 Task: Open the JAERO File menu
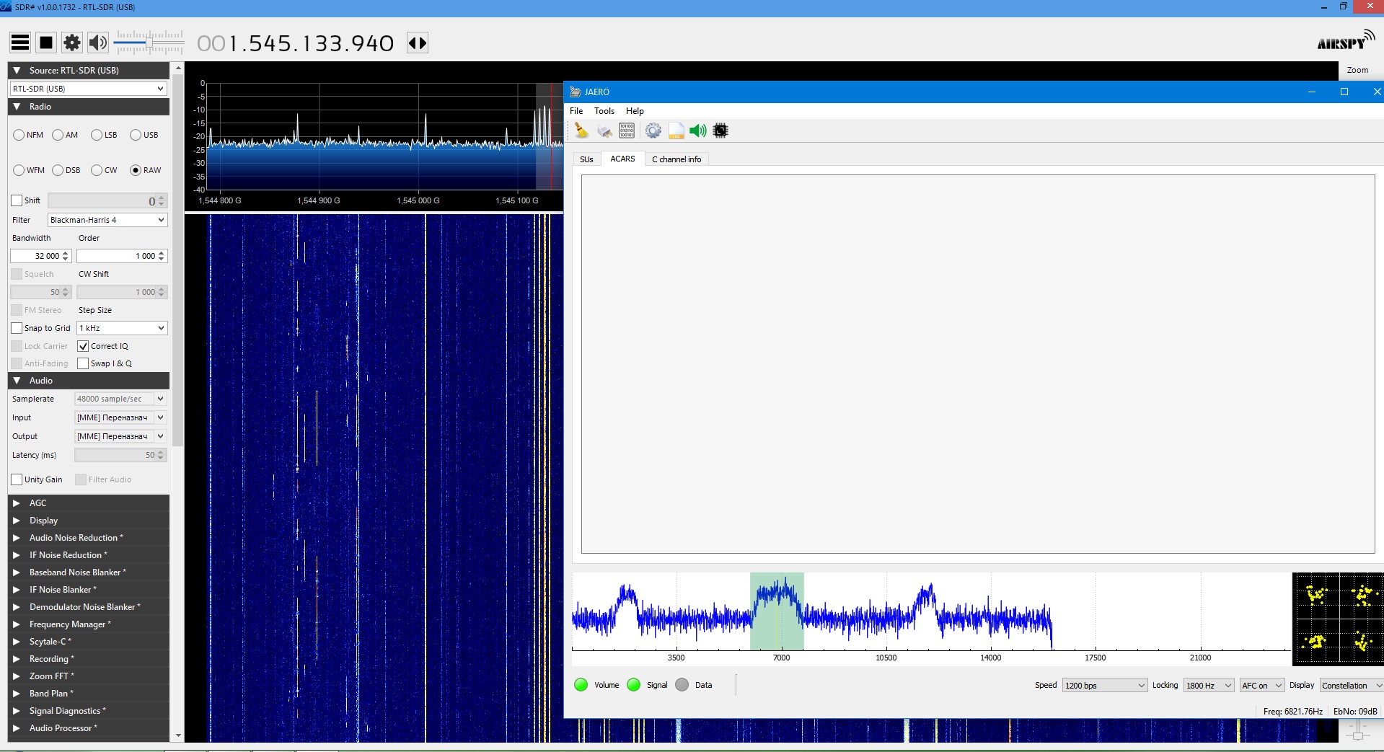coord(576,111)
